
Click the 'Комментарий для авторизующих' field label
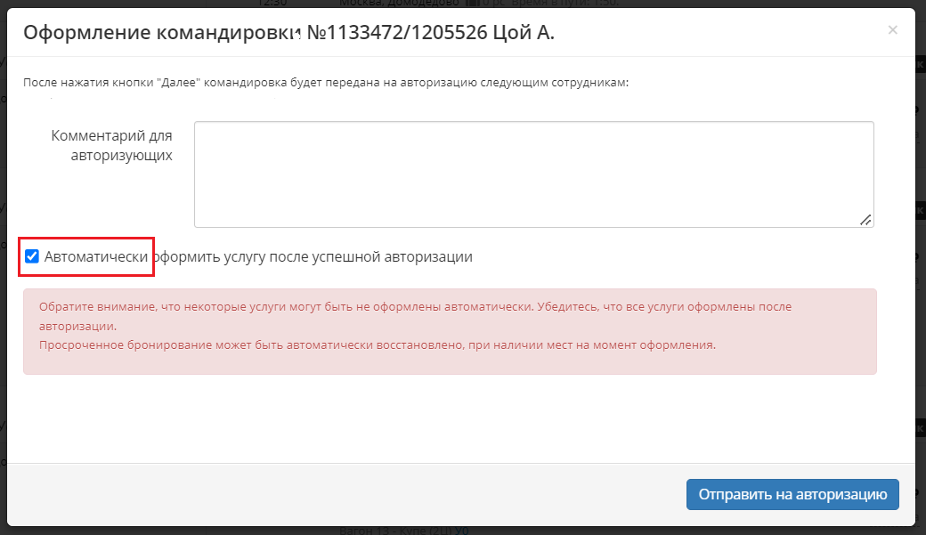112,146
